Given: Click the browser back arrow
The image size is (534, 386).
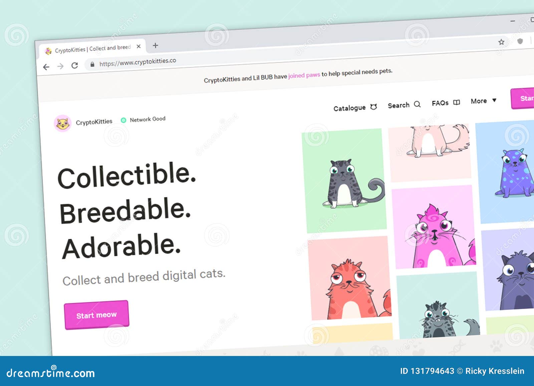Looking at the screenshot, I should 46,67.
